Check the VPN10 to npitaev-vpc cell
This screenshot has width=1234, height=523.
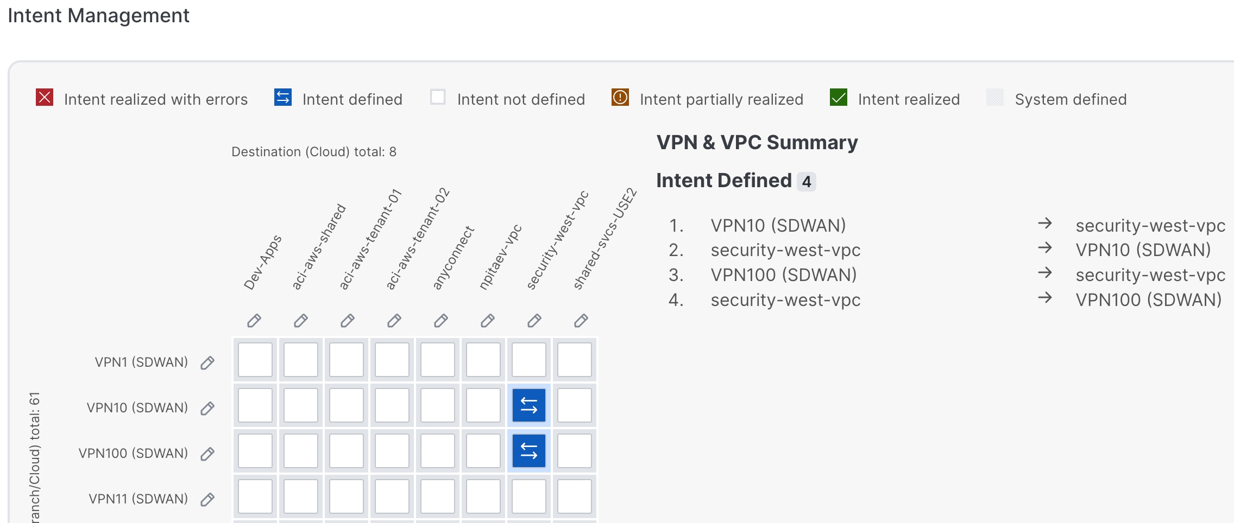(x=483, y=405)
